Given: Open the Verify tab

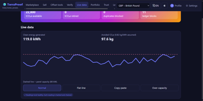Looking at the screenshot, I should (x=70, y=5).
